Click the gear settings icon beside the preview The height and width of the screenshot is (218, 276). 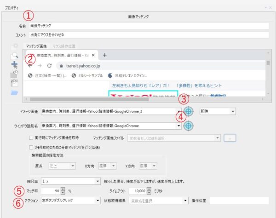[x=15, y=46]
